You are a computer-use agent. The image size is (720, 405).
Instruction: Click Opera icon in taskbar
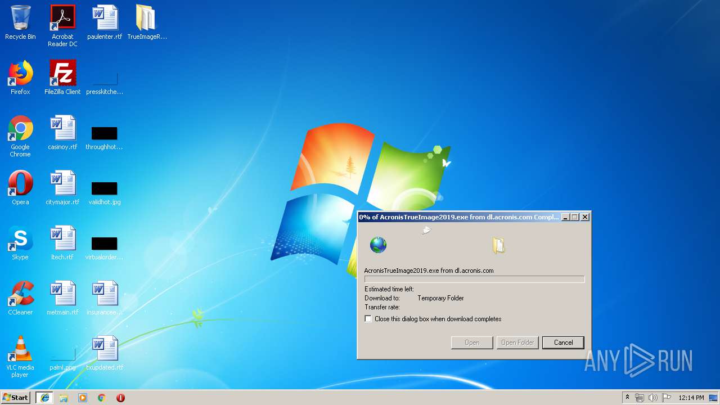[x=120, y=398]
